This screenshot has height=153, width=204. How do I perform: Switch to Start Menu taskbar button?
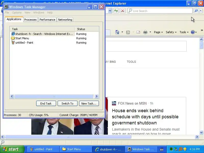pyautogui.click(x=76, y=149)
